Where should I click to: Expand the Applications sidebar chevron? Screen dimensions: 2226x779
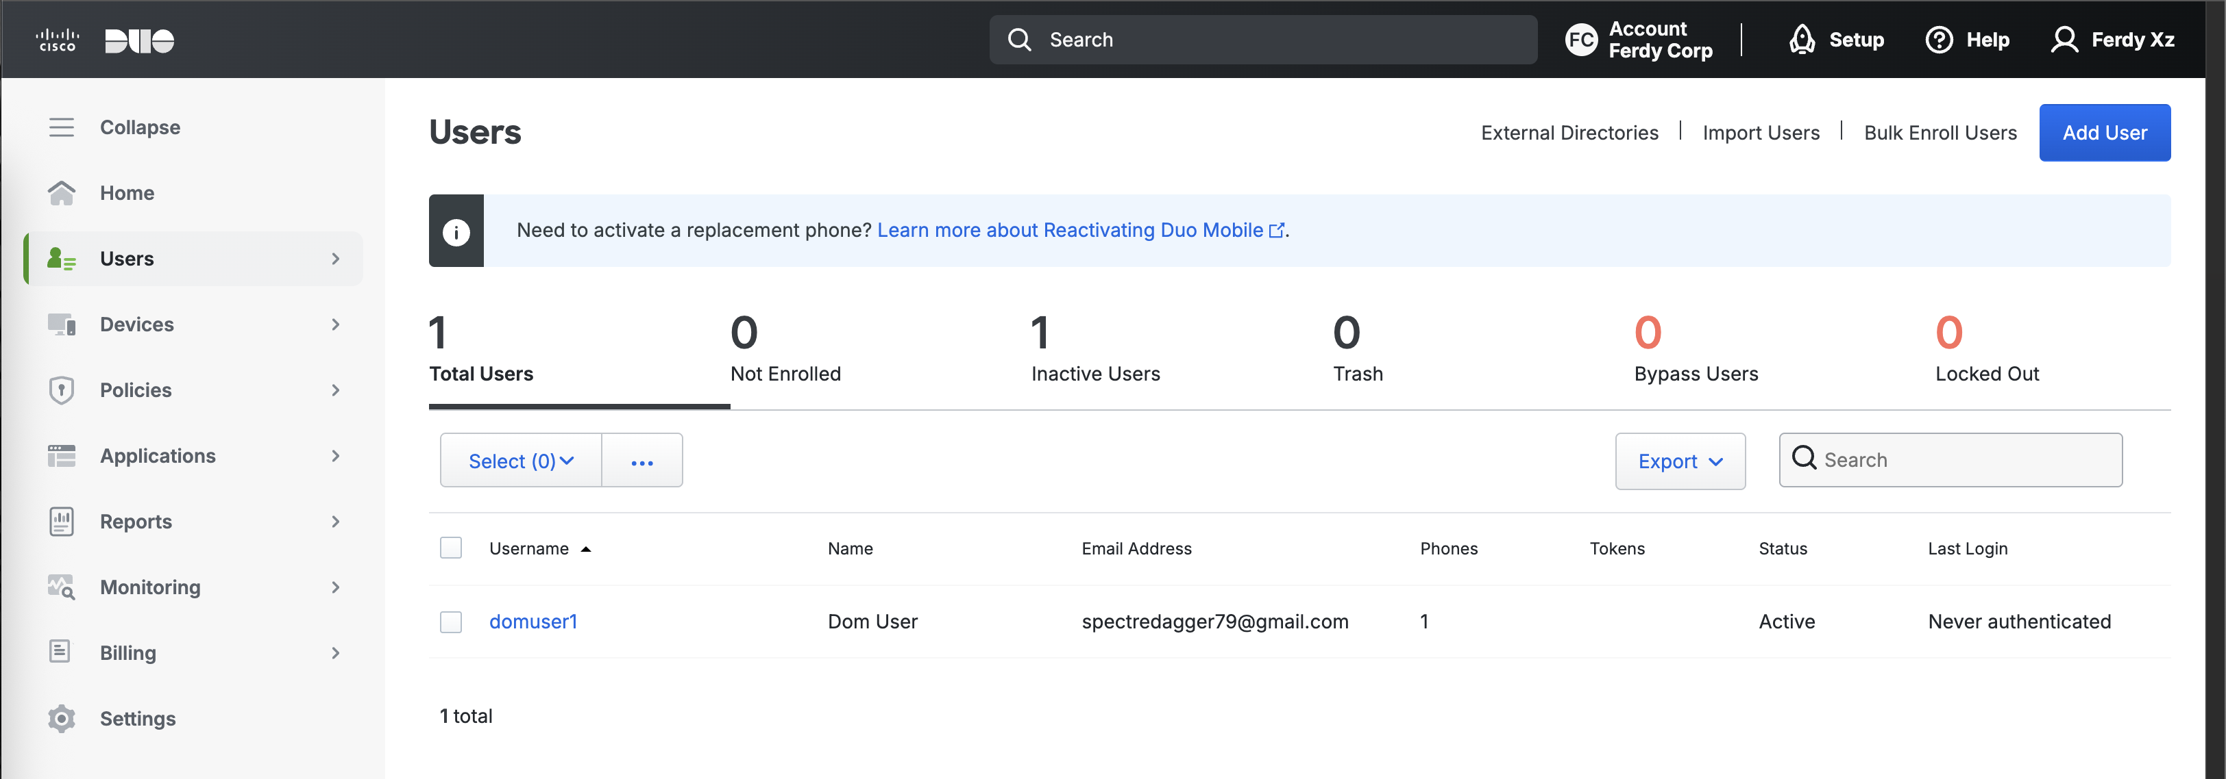[335, 455]
